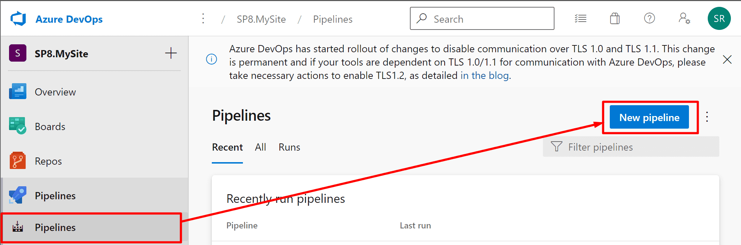Click the 'Recently run pipelines' heading
Image resolution: width=741 pixels, height=245 pixels.
click(286, 199)
